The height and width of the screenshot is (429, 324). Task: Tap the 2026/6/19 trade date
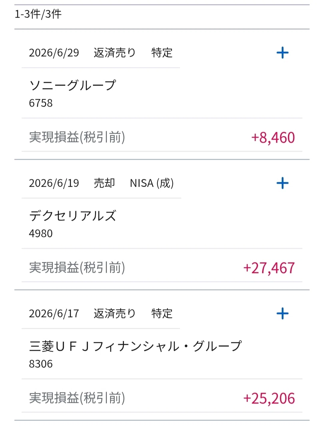pos(54,183)
